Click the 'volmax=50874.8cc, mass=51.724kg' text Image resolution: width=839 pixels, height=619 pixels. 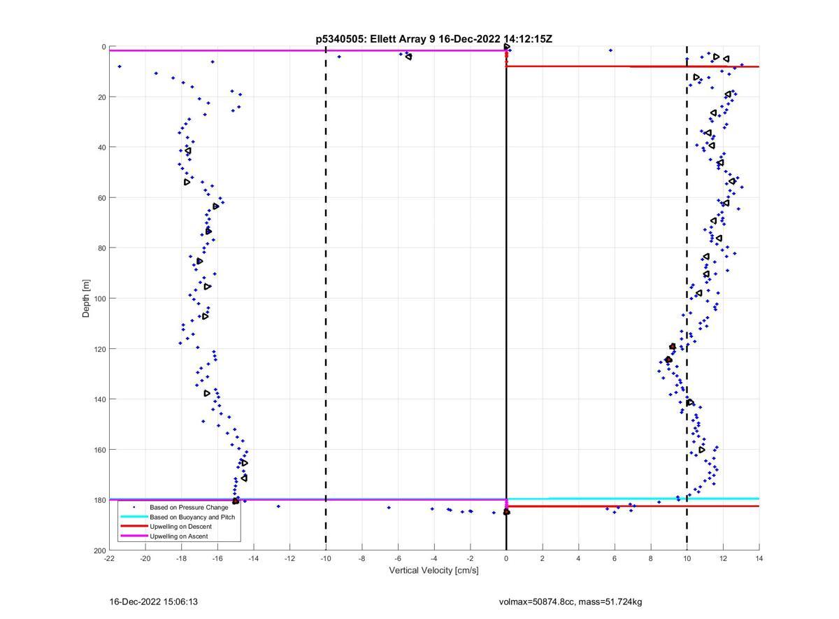(571, 602)
